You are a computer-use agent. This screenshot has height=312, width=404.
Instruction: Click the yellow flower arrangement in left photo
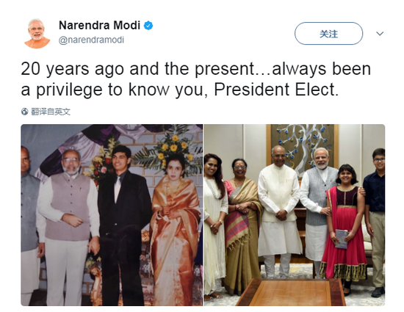coord(173,150)
